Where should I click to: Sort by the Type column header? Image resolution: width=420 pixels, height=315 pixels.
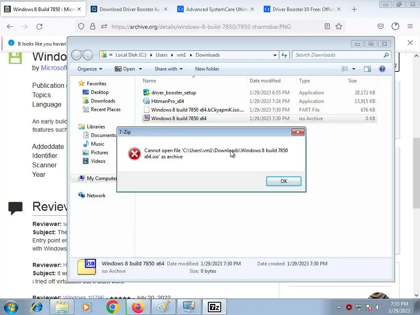[321, 81]
